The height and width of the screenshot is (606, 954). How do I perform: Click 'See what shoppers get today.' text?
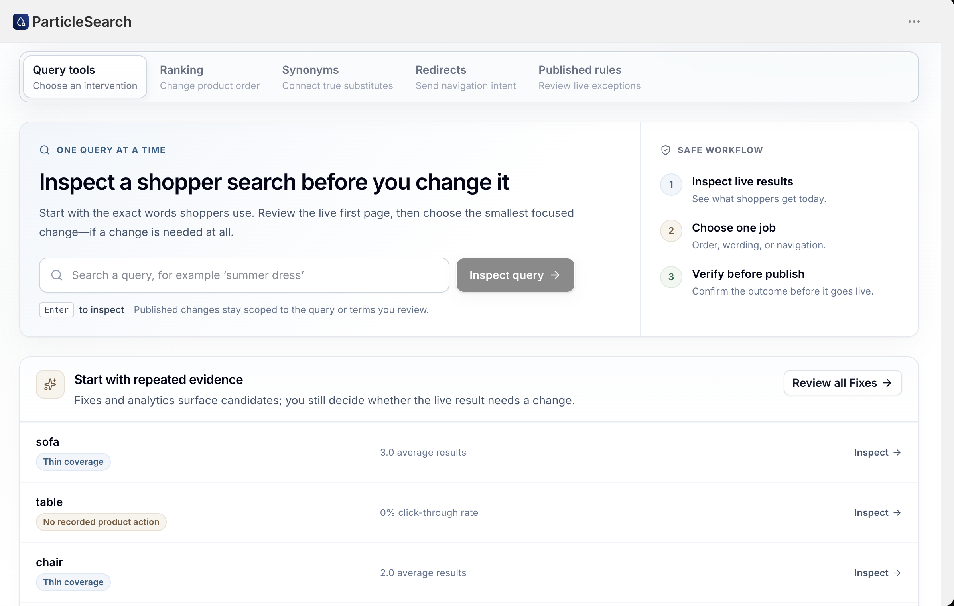(x=759, y=199)
